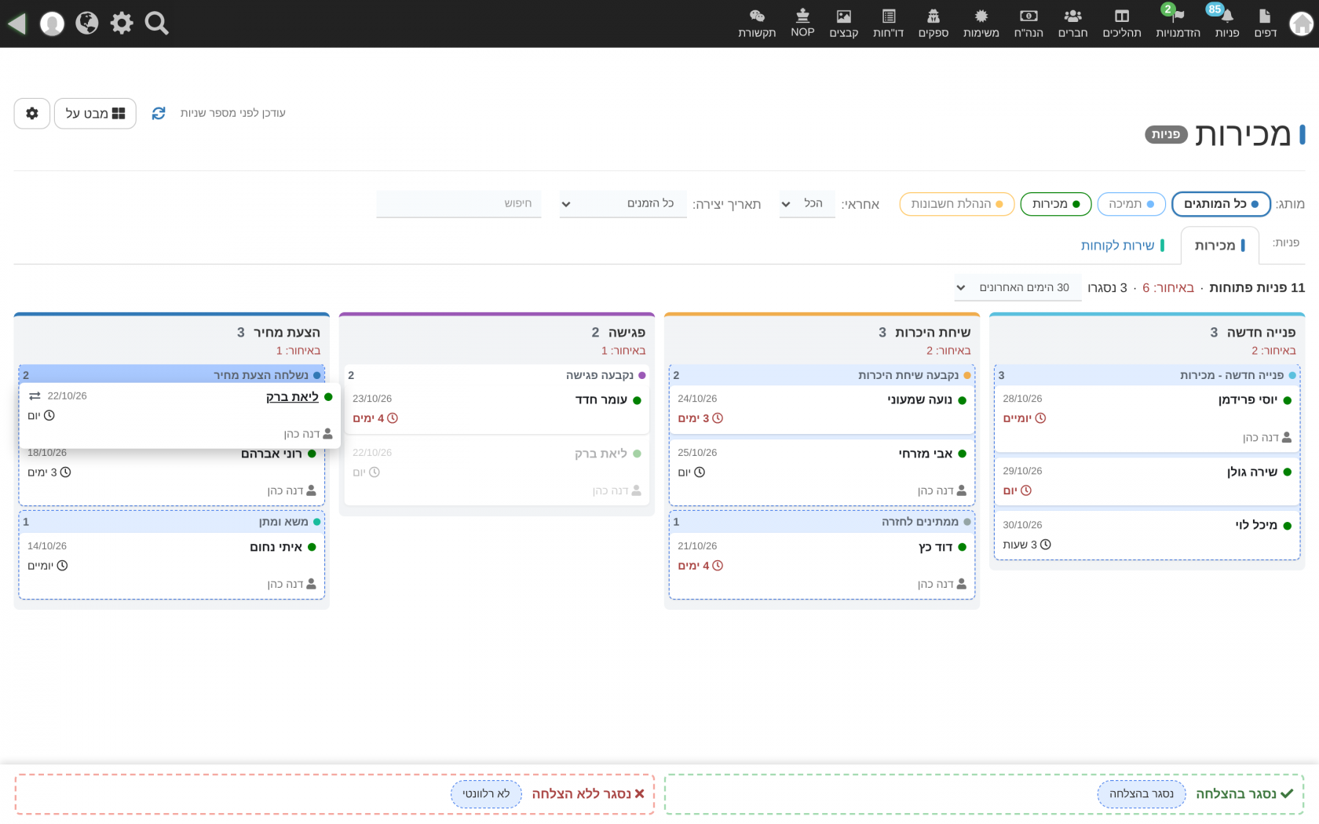
Task: Open הזדמנויות flag icon
Action: click(1178, 24)
